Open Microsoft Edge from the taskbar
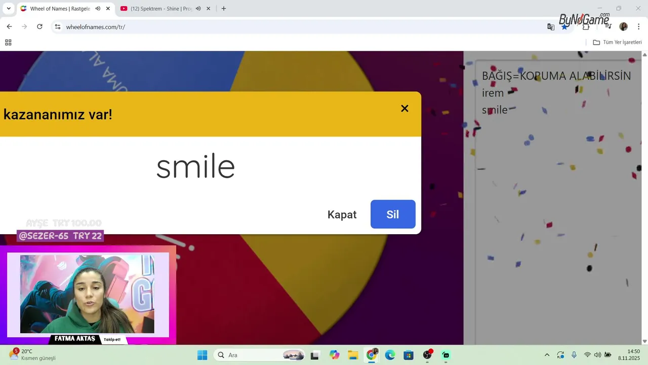This screenshot has height=365, width=648. [x=390, y=355]
